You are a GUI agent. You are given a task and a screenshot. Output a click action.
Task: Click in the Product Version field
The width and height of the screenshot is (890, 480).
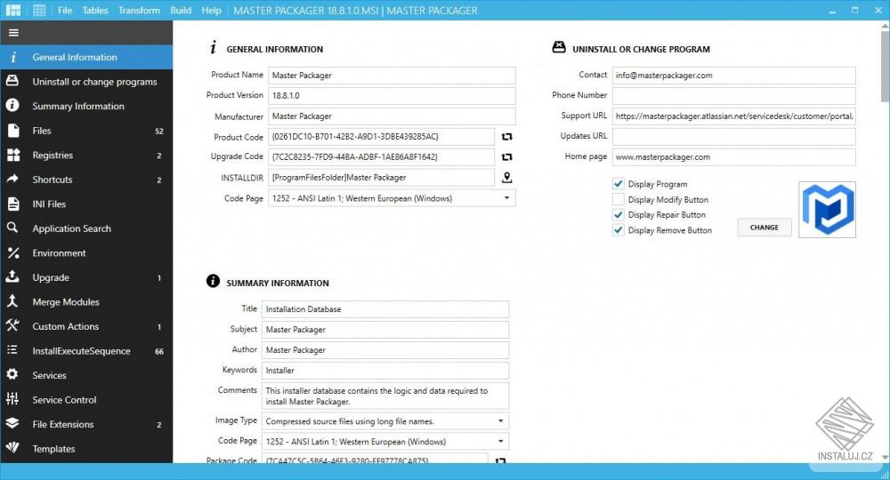392,96
